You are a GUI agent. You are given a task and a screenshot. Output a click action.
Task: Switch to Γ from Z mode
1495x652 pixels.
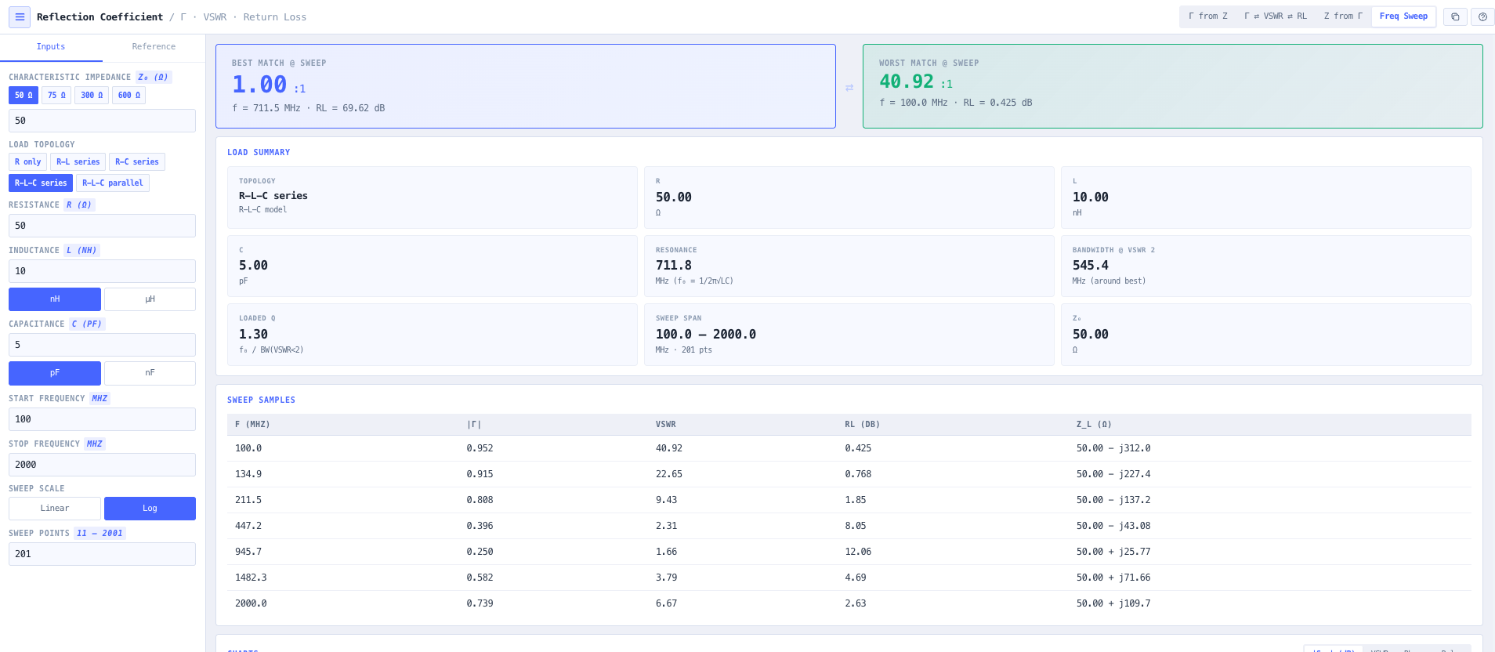(1208, 16)
